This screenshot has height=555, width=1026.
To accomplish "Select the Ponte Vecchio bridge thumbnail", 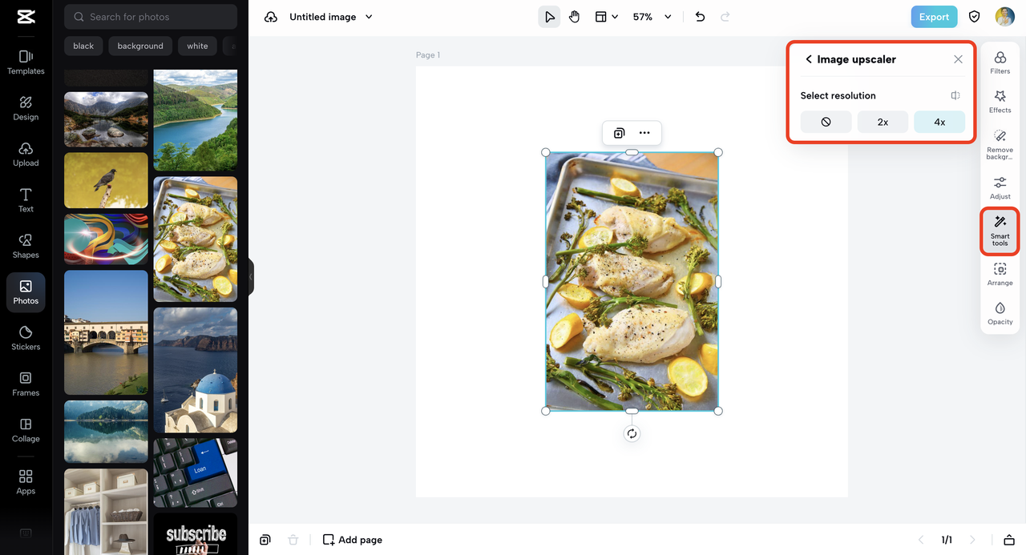I will 106,332.
